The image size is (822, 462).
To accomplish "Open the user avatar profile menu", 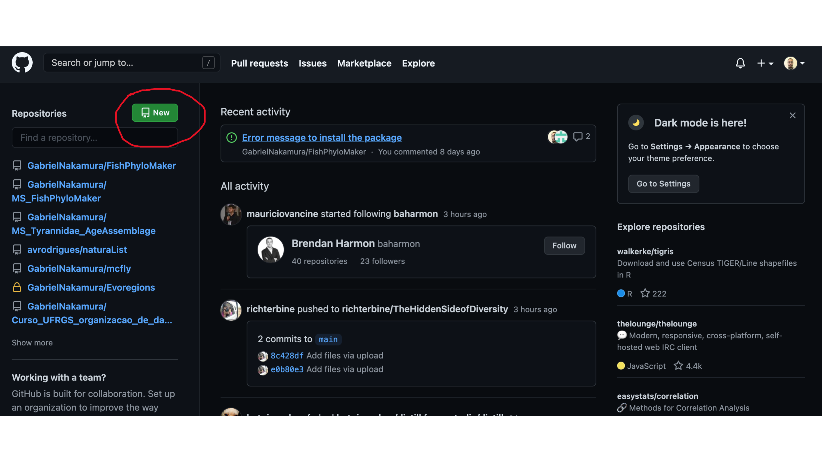I will tap(794, 63).
